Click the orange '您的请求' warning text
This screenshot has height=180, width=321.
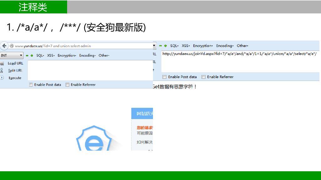(x=145, y=128)
